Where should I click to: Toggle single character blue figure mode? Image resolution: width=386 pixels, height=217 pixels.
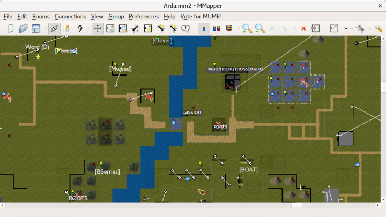click(204, 28)
